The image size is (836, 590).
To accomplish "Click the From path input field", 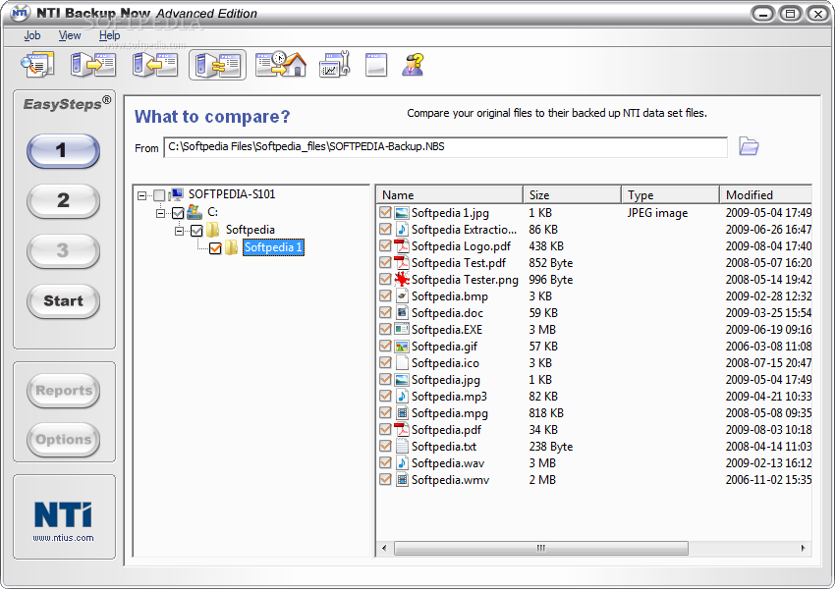I will point(445,146).
